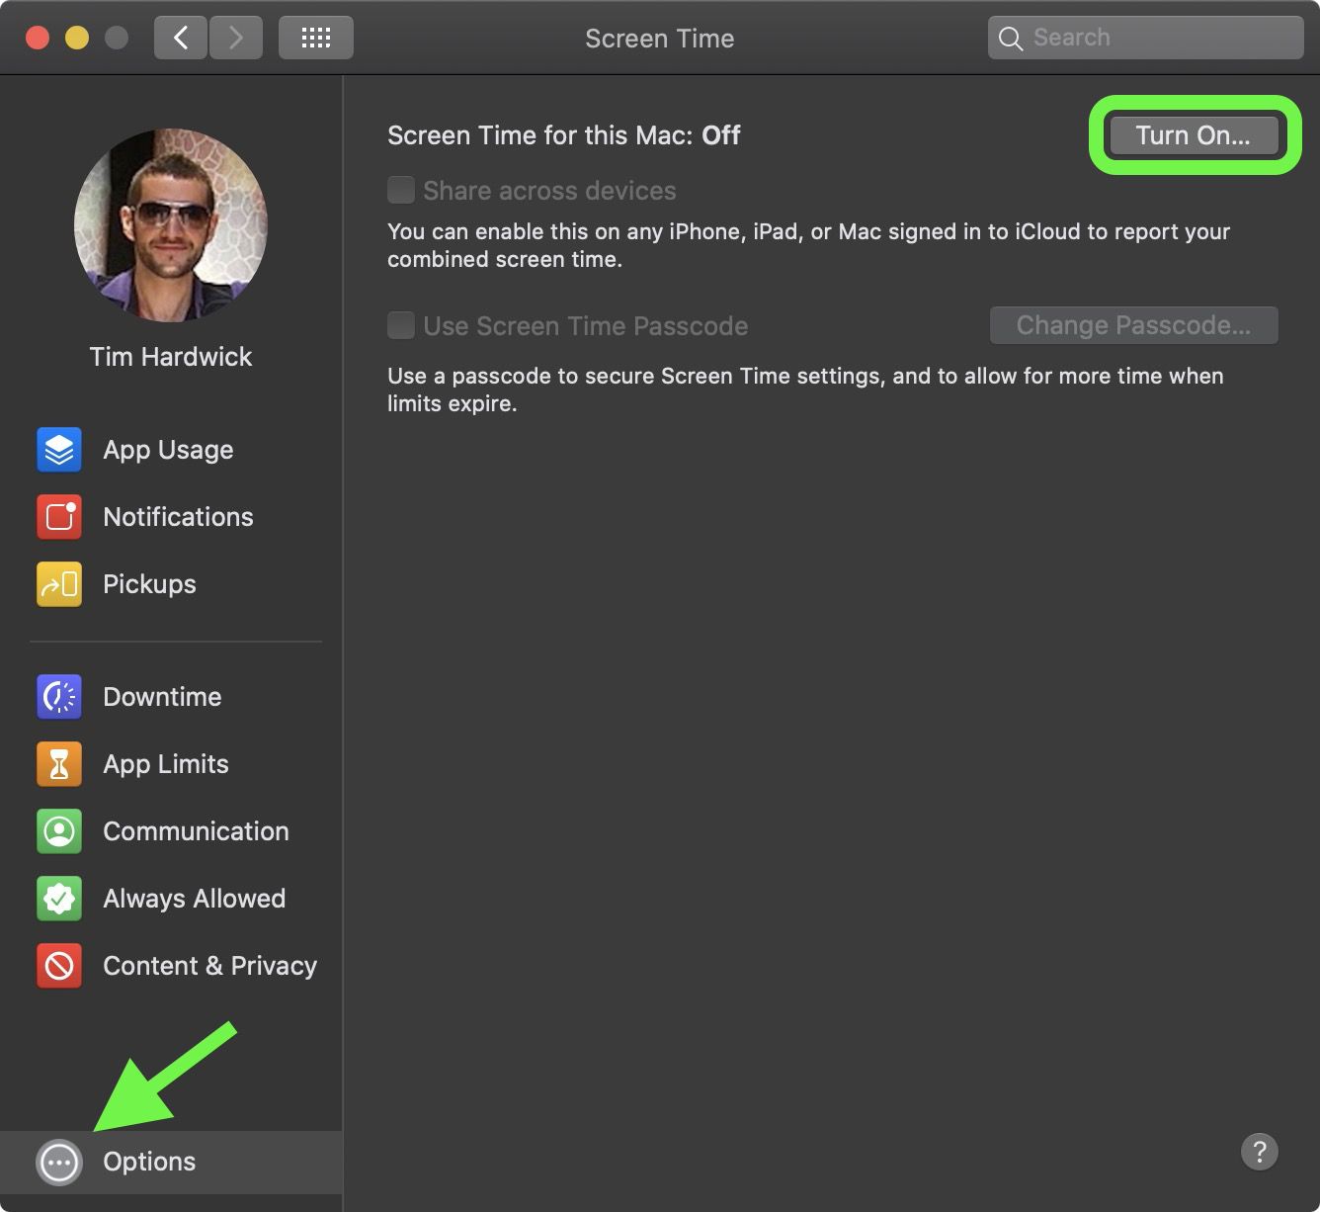Open Content & Privacy restrictions
This screenshot has height=1212, width=1320.
(208, 966)
